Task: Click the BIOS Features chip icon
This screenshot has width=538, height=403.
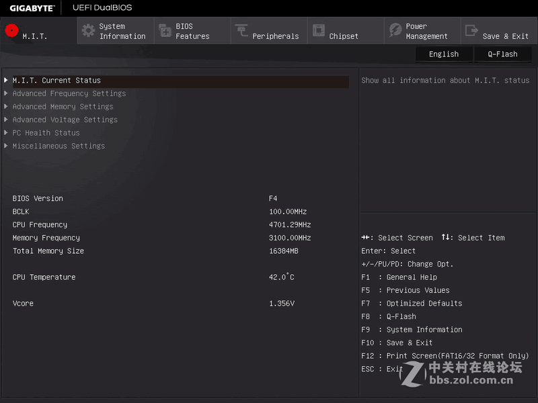Action: tap(165, 30)
